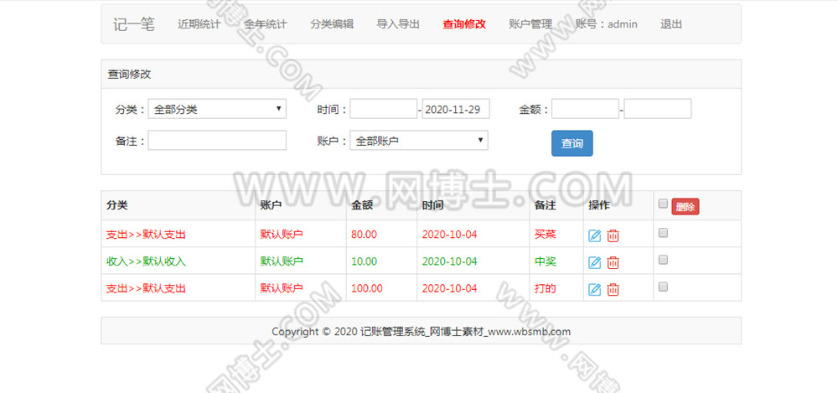Delete the 买菜 80.00 record
This screenshot has height=393, width=838.
[x=613, y=235]
